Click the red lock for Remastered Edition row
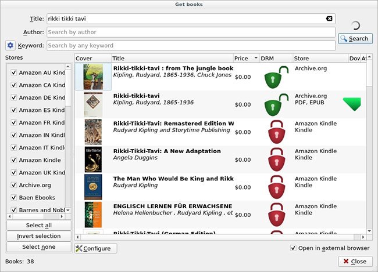This screenshot has width=378, height=272. tap(276, 132)
